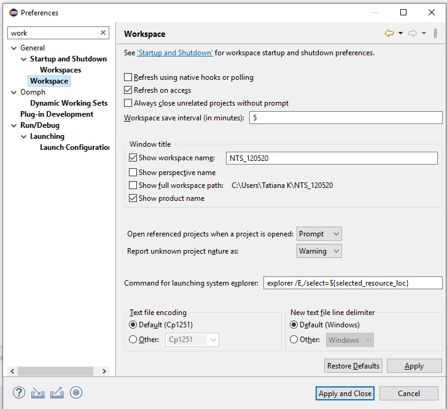Screen dimensions: 447x409
Task: Click the tree scrollbar left arrow
Action: [12, 371]
